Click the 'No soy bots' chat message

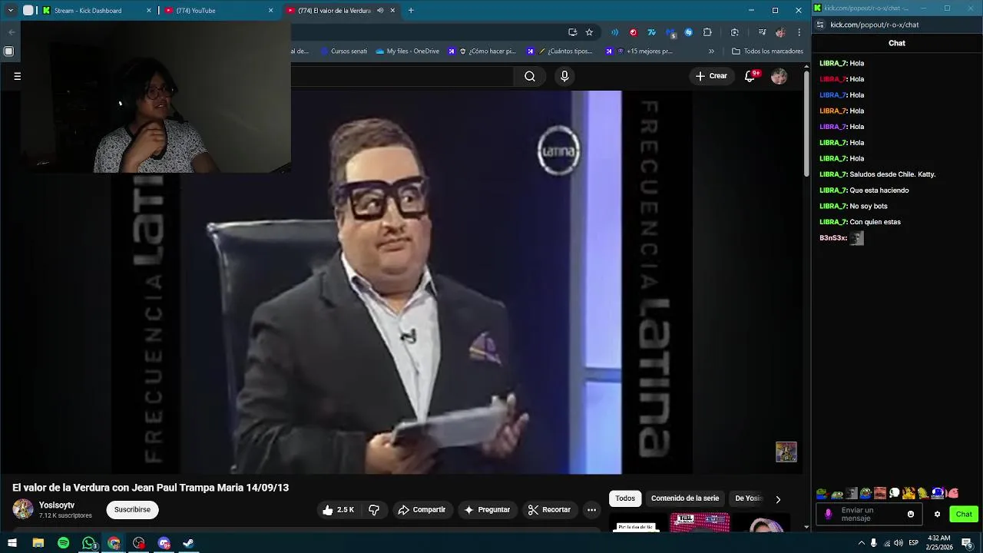pyautogui.click(x=869, y=206)
